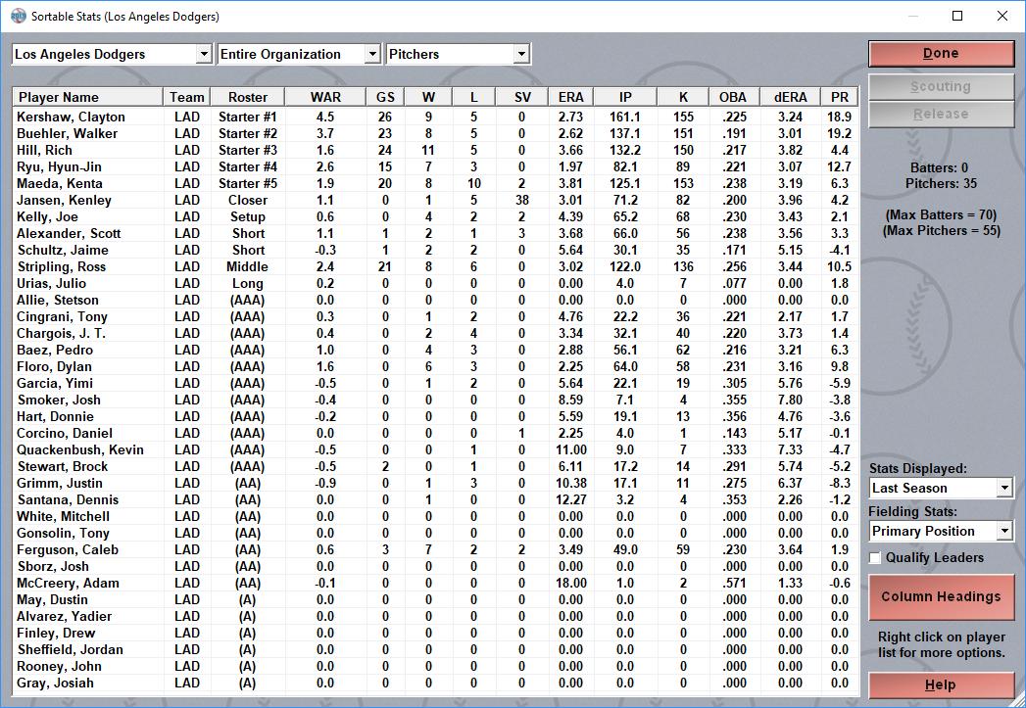
Task: Sort by the Team column header
Action: pos(186,97)
